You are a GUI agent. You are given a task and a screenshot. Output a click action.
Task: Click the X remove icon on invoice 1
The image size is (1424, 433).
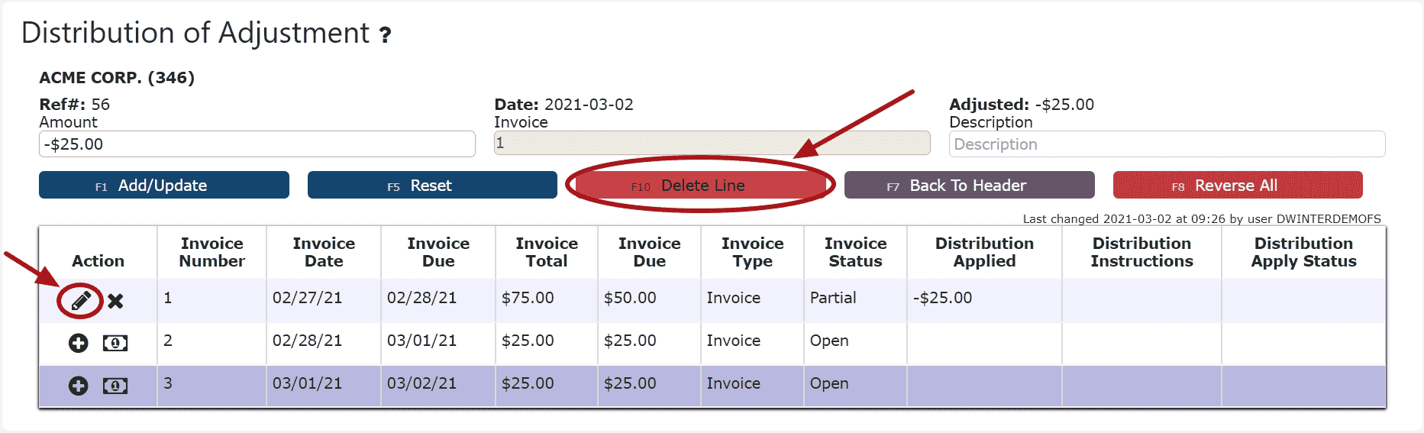115,301
